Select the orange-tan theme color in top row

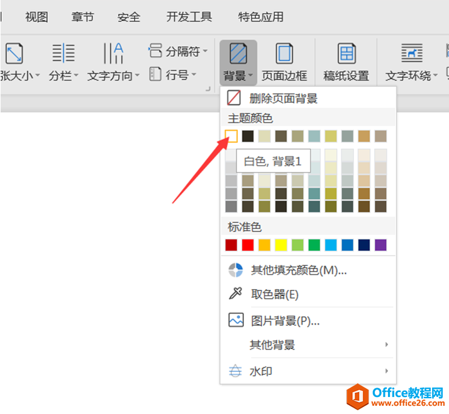tap(364, 136)
